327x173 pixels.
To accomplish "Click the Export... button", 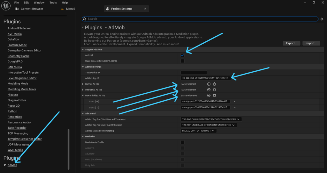I will click(x=292, y=43).
